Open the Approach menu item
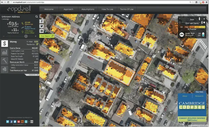Image resolution: width=209 pixels, height=127 pixels. (68, 9)
